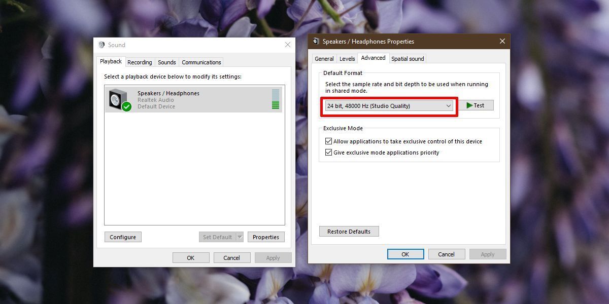Switch to the Levels tab

(347, 58)
